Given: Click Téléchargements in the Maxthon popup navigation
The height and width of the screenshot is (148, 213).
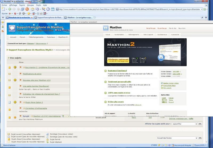Looking at the screenshot, I should click(134, 35).
